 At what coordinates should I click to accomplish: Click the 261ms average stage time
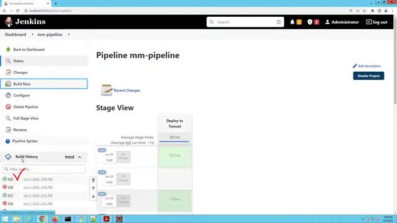tap(174, 138)
